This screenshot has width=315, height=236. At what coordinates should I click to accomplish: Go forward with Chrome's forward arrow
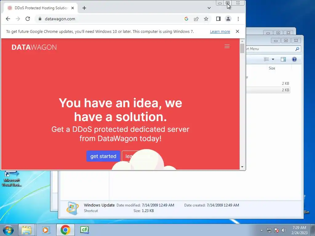(18, 19)
